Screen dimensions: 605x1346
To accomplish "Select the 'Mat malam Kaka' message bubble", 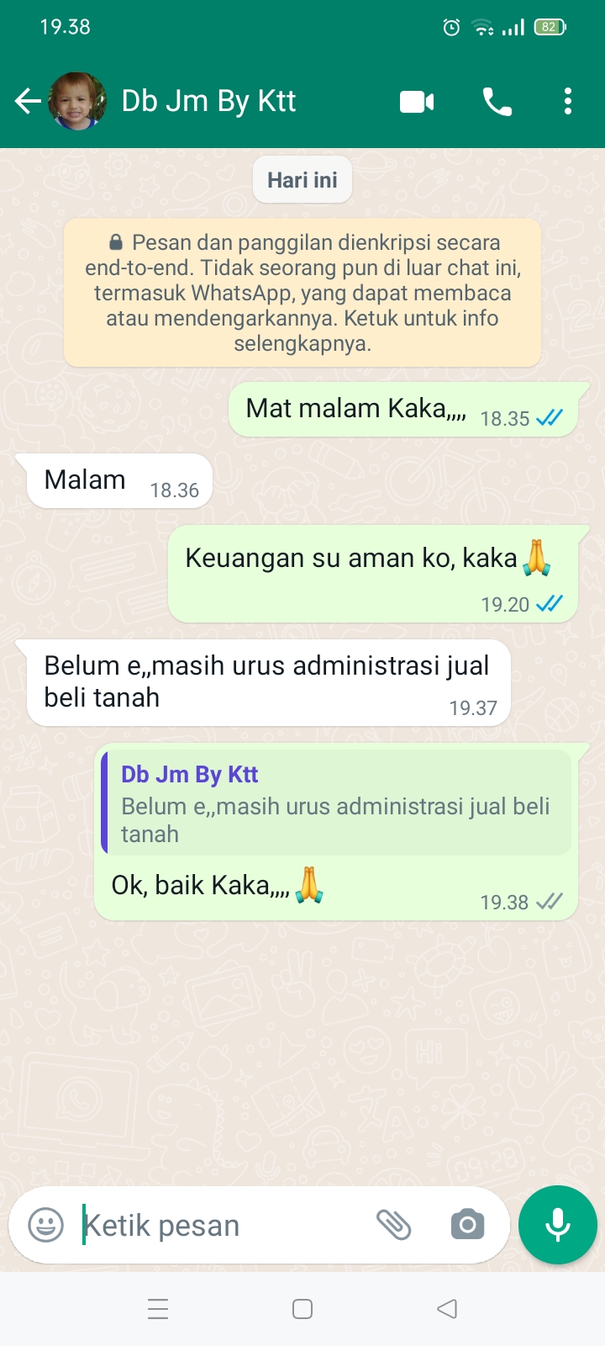I will (403, 410).
